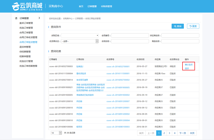Open receipt cscec-sh-2016111500001
Viewport: 214px width, 140px height.
tap(118, 73)
